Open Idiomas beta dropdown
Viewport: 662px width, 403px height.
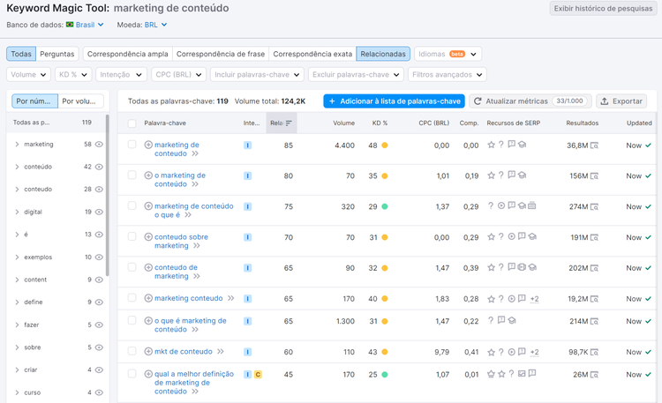click(x=448, y=54)
